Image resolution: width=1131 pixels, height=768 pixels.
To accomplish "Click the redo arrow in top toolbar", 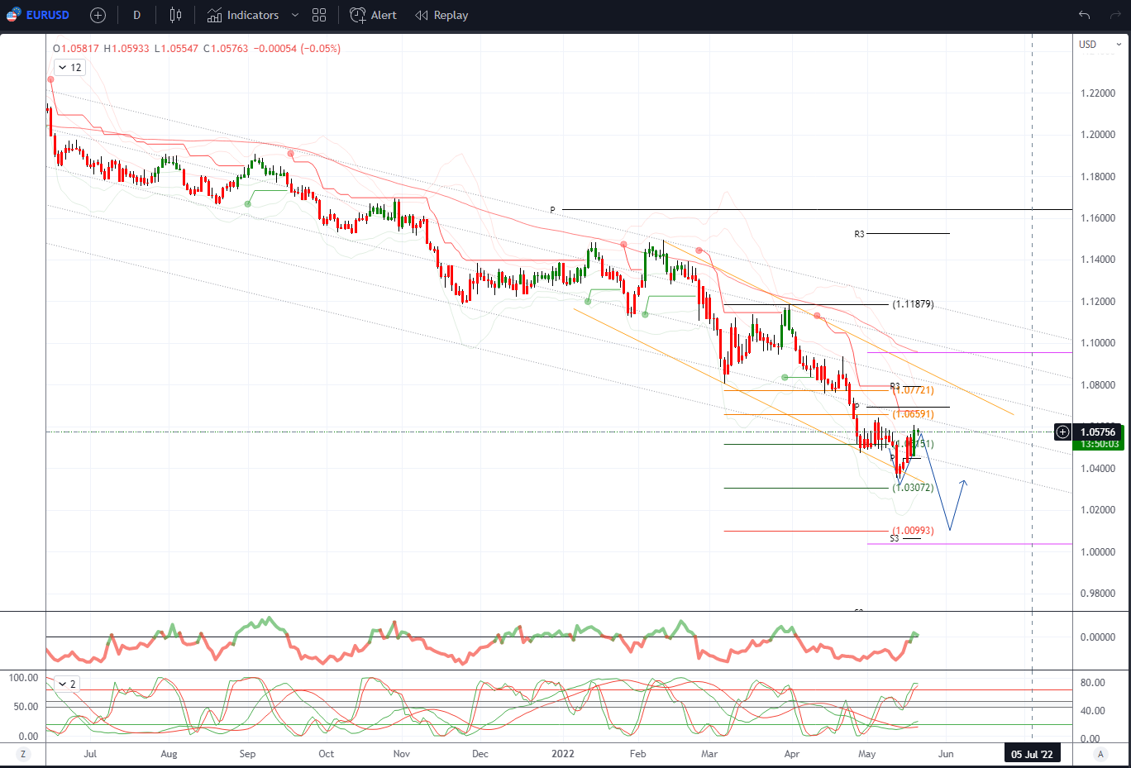I will (1114, 15).
